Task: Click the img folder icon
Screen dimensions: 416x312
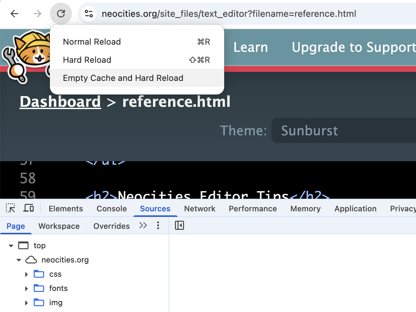Action: (x=39, y=303)
